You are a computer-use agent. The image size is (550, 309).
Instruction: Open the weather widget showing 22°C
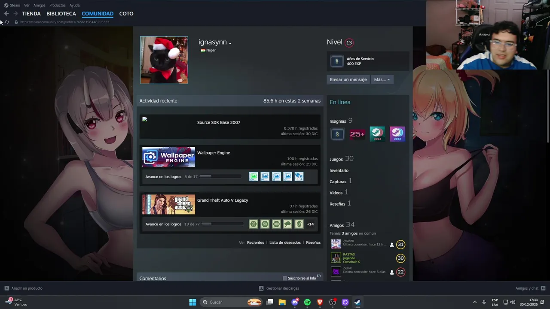coord(16,302)
